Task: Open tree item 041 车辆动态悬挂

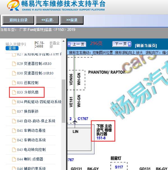Action: [31, 130]
